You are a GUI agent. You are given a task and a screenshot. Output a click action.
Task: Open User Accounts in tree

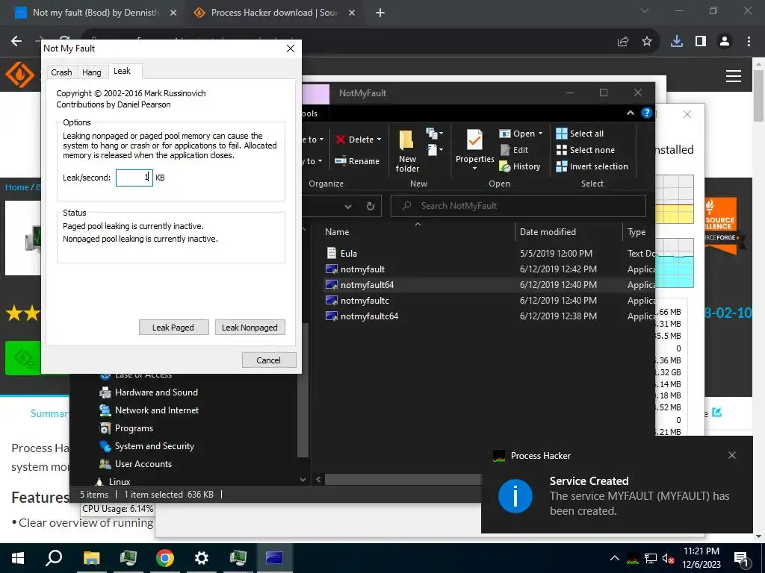tap(135, 464)
